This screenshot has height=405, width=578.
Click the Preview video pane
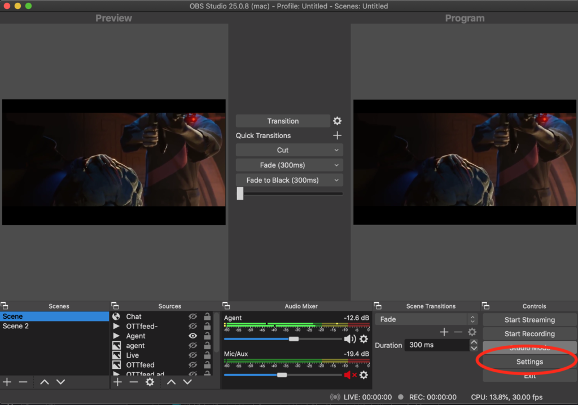coord(114,162)
